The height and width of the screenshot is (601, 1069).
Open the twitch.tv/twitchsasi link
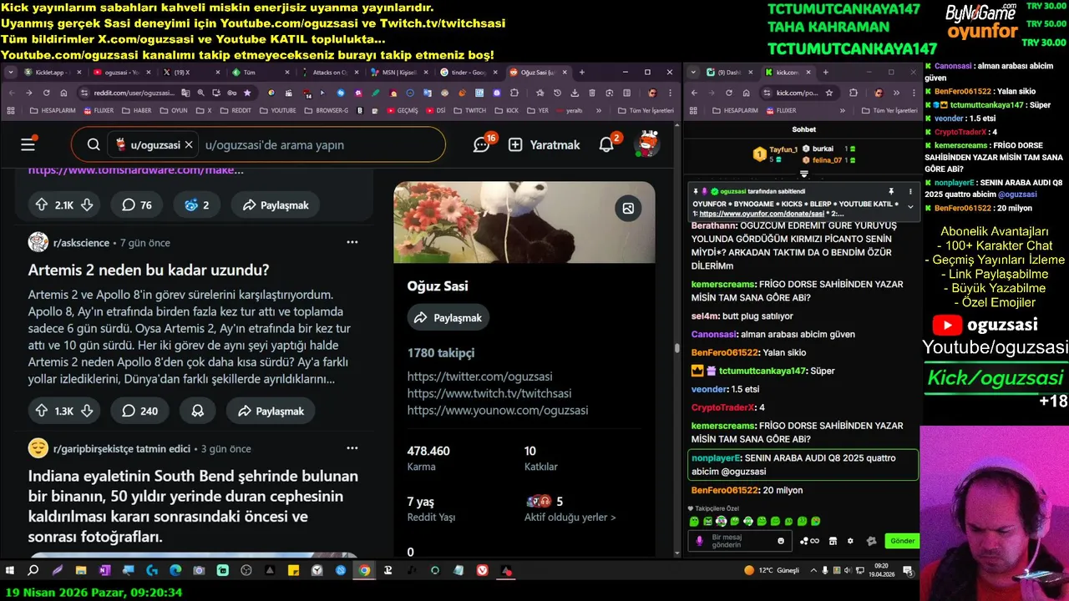pos(489,393)
